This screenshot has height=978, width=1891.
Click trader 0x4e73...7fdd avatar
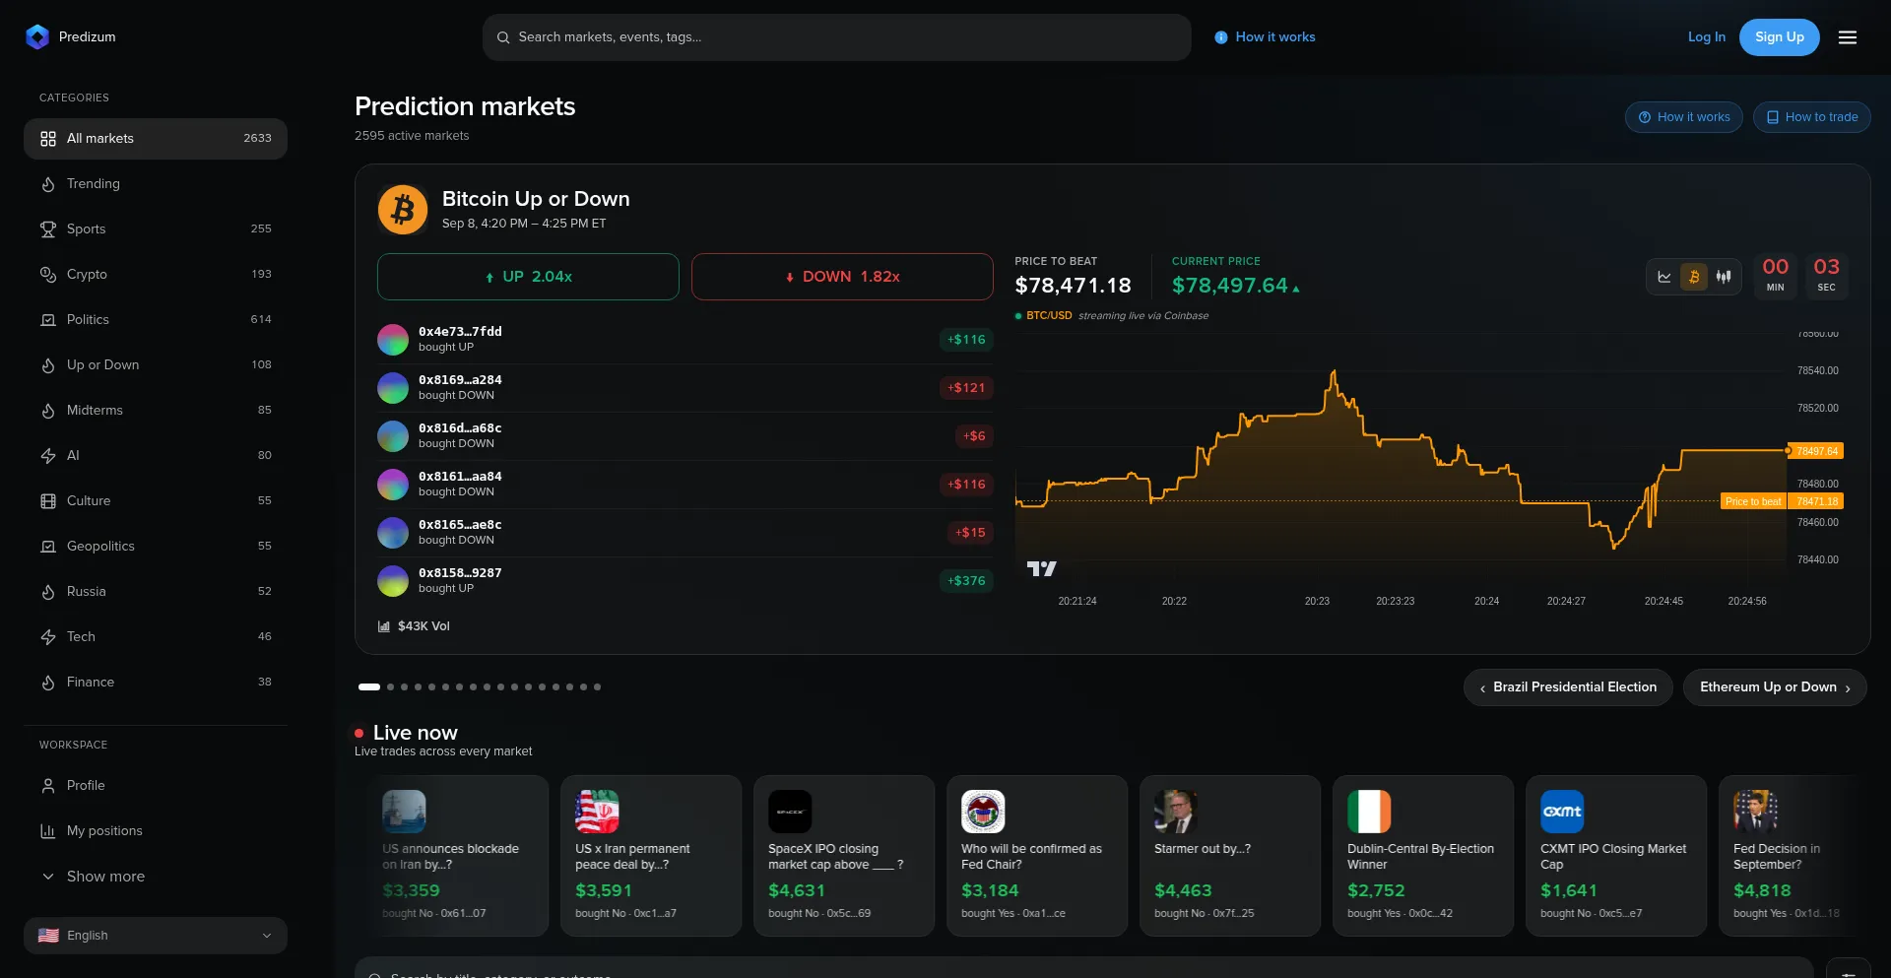[x=393, y=340]
